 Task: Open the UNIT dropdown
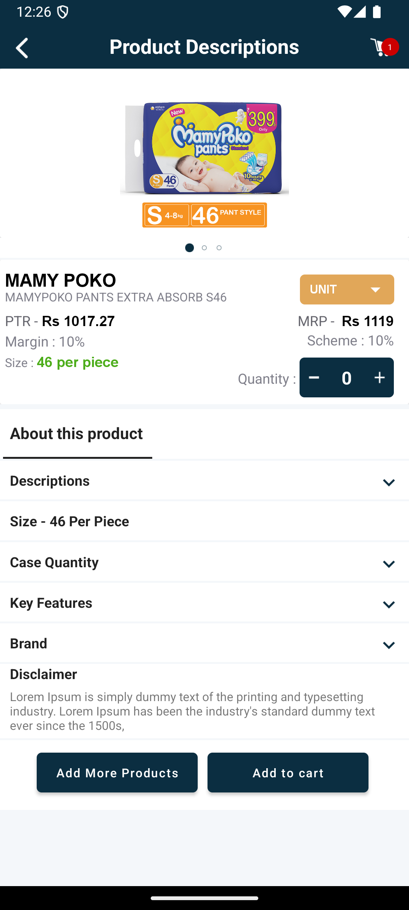pos(347,289)
